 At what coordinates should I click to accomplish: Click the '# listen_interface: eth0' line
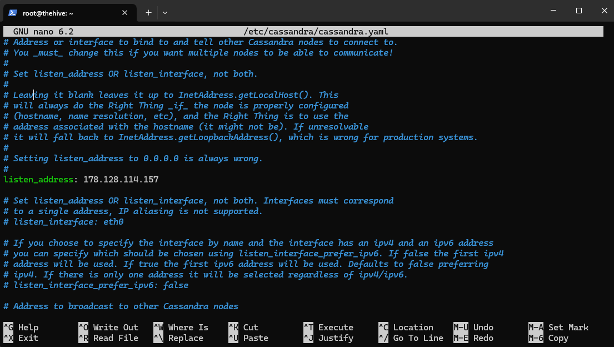click(63, 222)
